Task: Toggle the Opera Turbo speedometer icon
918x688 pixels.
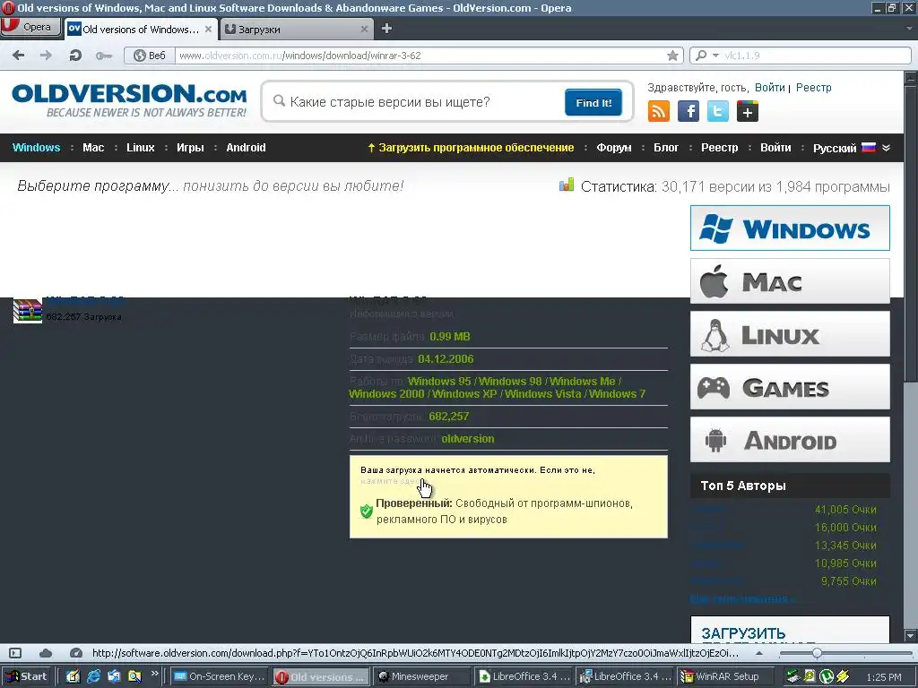Action: (75, 653)
